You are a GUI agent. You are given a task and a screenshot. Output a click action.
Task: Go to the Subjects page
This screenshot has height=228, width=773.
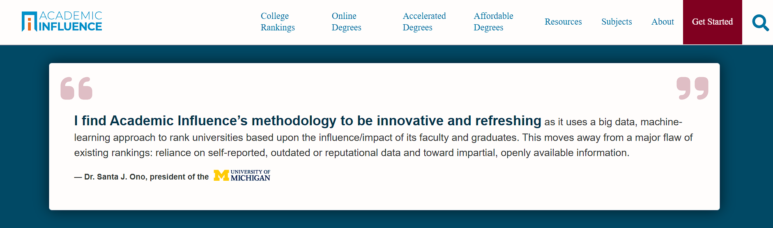tap(617, 22)
